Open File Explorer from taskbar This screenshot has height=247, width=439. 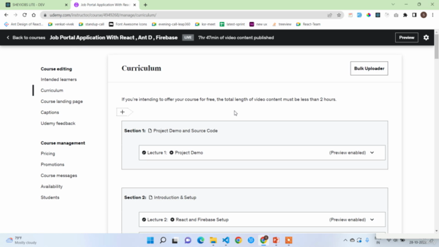(213, 240)
